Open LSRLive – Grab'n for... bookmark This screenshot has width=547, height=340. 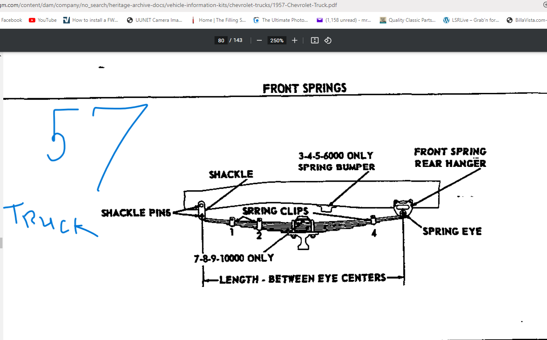(471, 20)
